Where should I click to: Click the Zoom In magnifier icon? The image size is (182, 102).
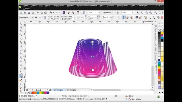pyautogui.click(x=138, y=12)
